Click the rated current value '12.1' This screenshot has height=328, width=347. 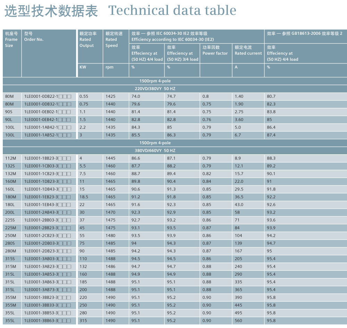coord(239,166)
